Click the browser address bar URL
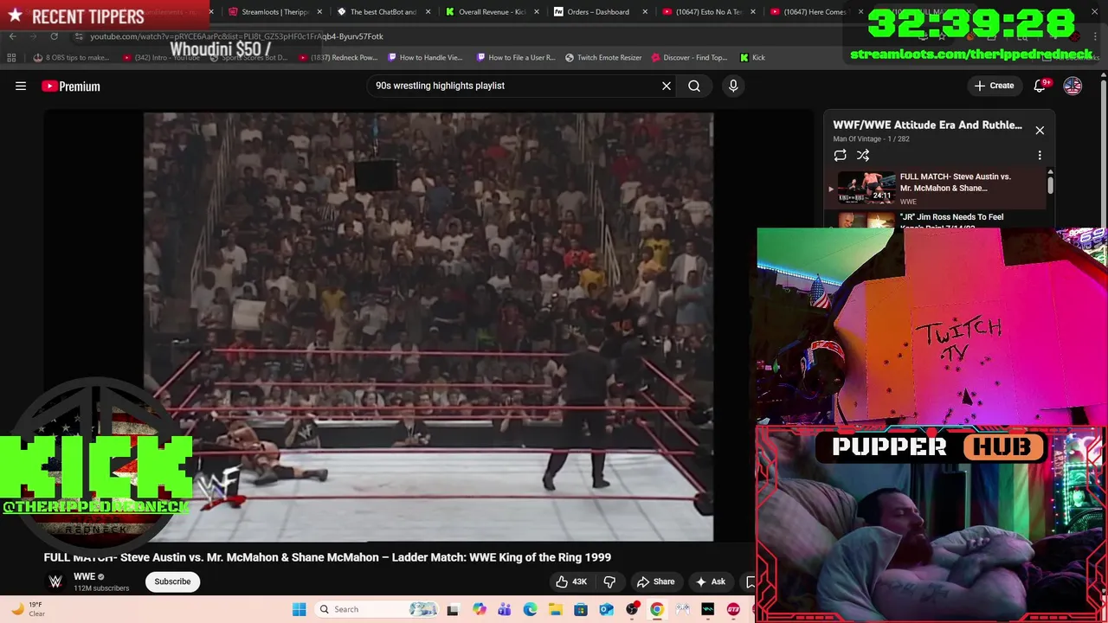1108x623 pixels. coord(236,36)
